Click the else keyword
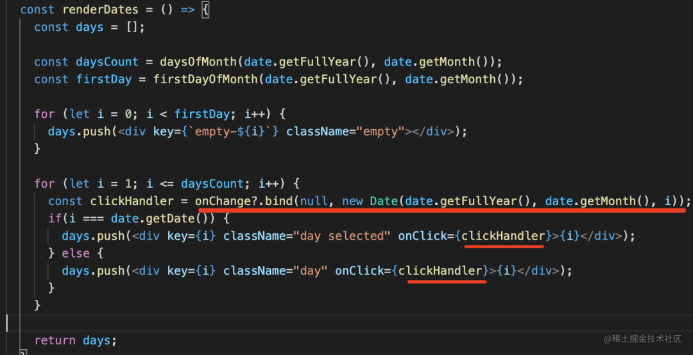The width and height of the screenshot is (693, 355). (x=76, y=254)
